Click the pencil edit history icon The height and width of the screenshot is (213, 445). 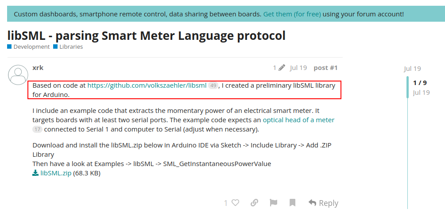[282, 68]
